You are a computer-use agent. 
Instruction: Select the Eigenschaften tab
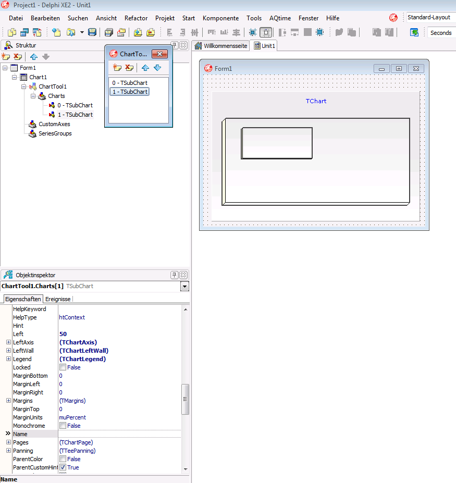click(x=23, y=299)
